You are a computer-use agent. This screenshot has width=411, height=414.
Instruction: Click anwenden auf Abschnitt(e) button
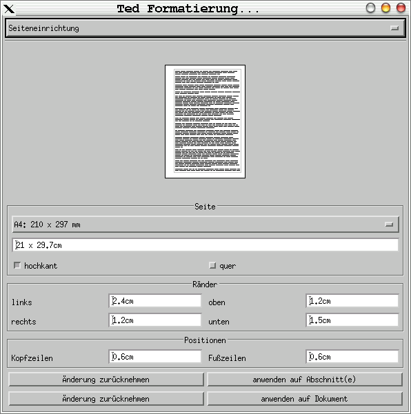coord(305,380)
